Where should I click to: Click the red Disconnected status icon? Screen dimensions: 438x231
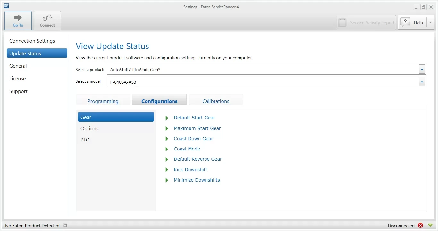click(420, 226)
